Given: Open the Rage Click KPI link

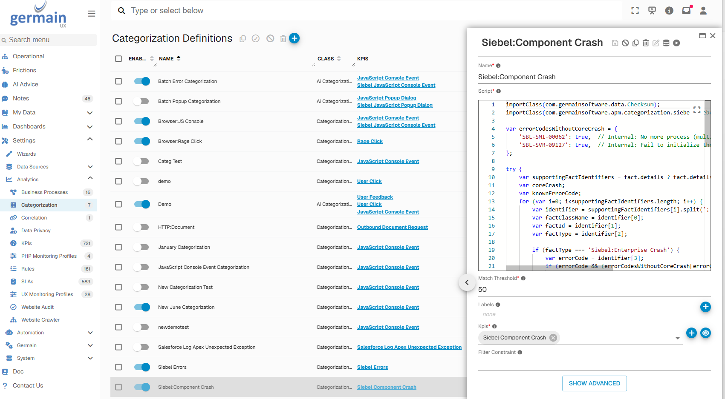Looking at the screenshot, I should (370, 141).
